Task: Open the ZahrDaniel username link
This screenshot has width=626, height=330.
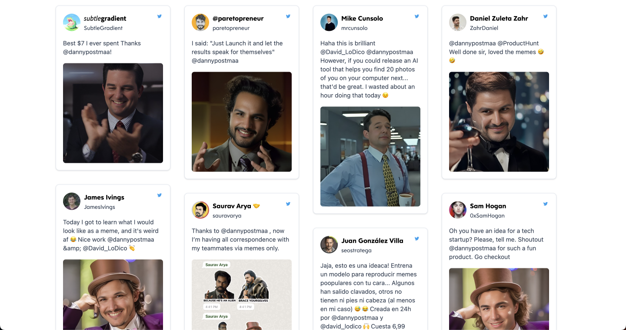Action: tap(484, 28)
